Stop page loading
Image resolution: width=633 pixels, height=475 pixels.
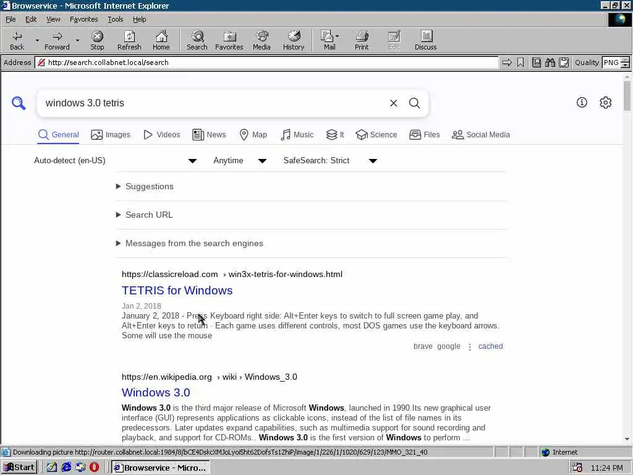[97, 40]
